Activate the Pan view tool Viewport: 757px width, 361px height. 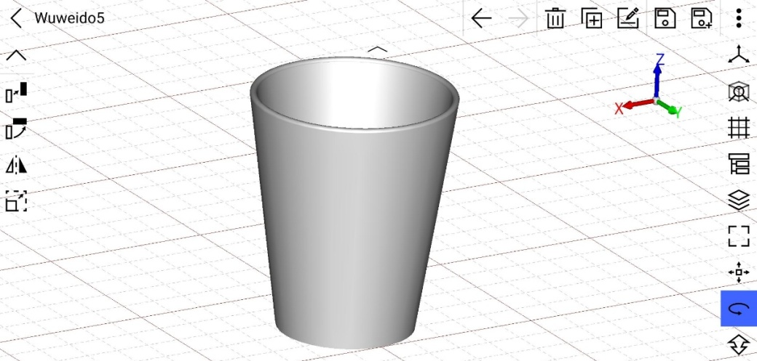(x=739, y=272)
